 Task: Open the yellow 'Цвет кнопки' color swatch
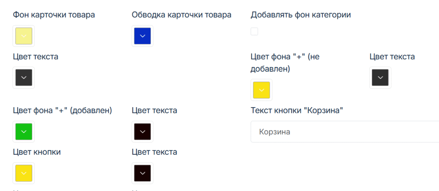(x=24, y=173)
